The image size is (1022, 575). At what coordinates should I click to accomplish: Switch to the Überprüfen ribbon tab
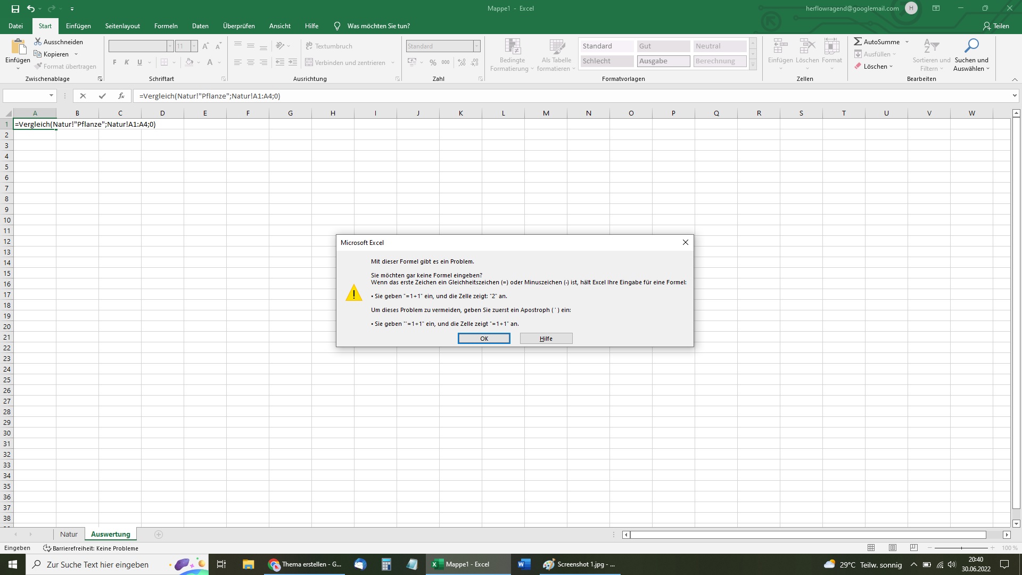[239, 26]
